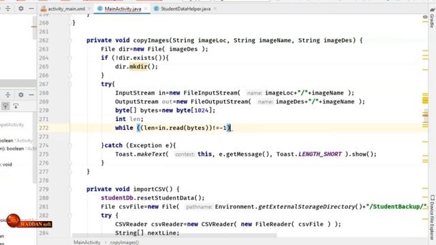Screen dimensions: 436x245
Task: Click the Structure panel expand/collapse-all icon
Action: (x=7, y=95)
